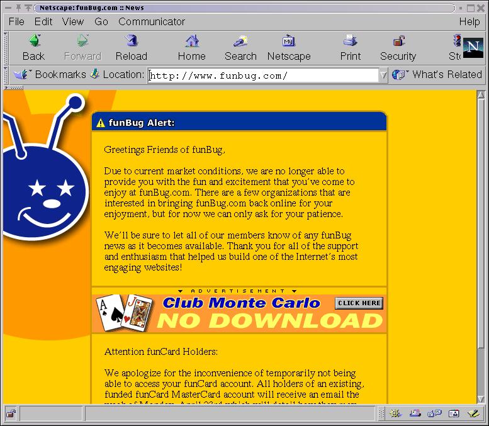The width and height of the screenshot is (489, 426).
Task: Open the Edit menu
Action: click(43, 21)
